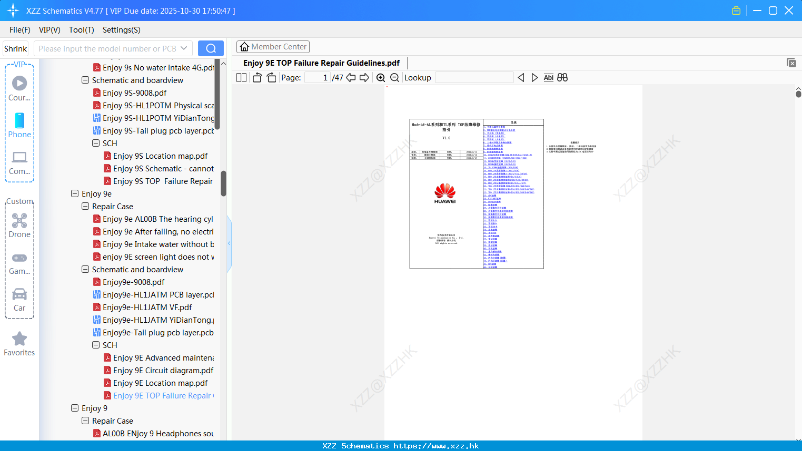Click the Member Center button
Screen dimensions: 802x451
click(273, 47)
